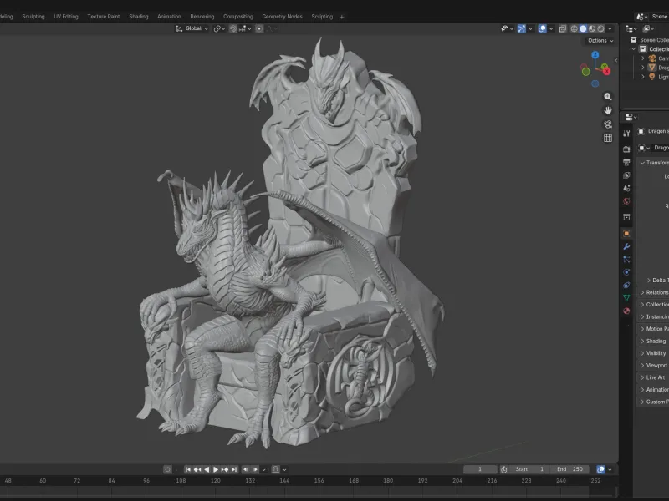
Task: Expand the Camera item in outliner
Action: pos(643,58)
